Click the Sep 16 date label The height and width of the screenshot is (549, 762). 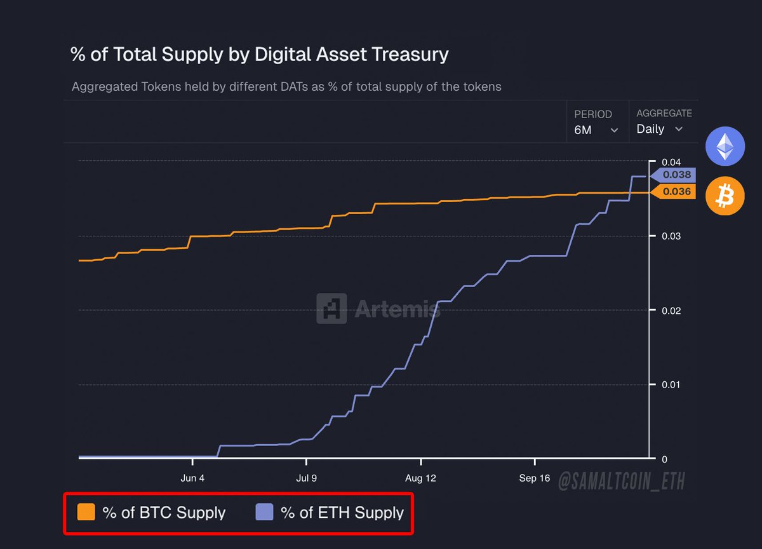535,478
